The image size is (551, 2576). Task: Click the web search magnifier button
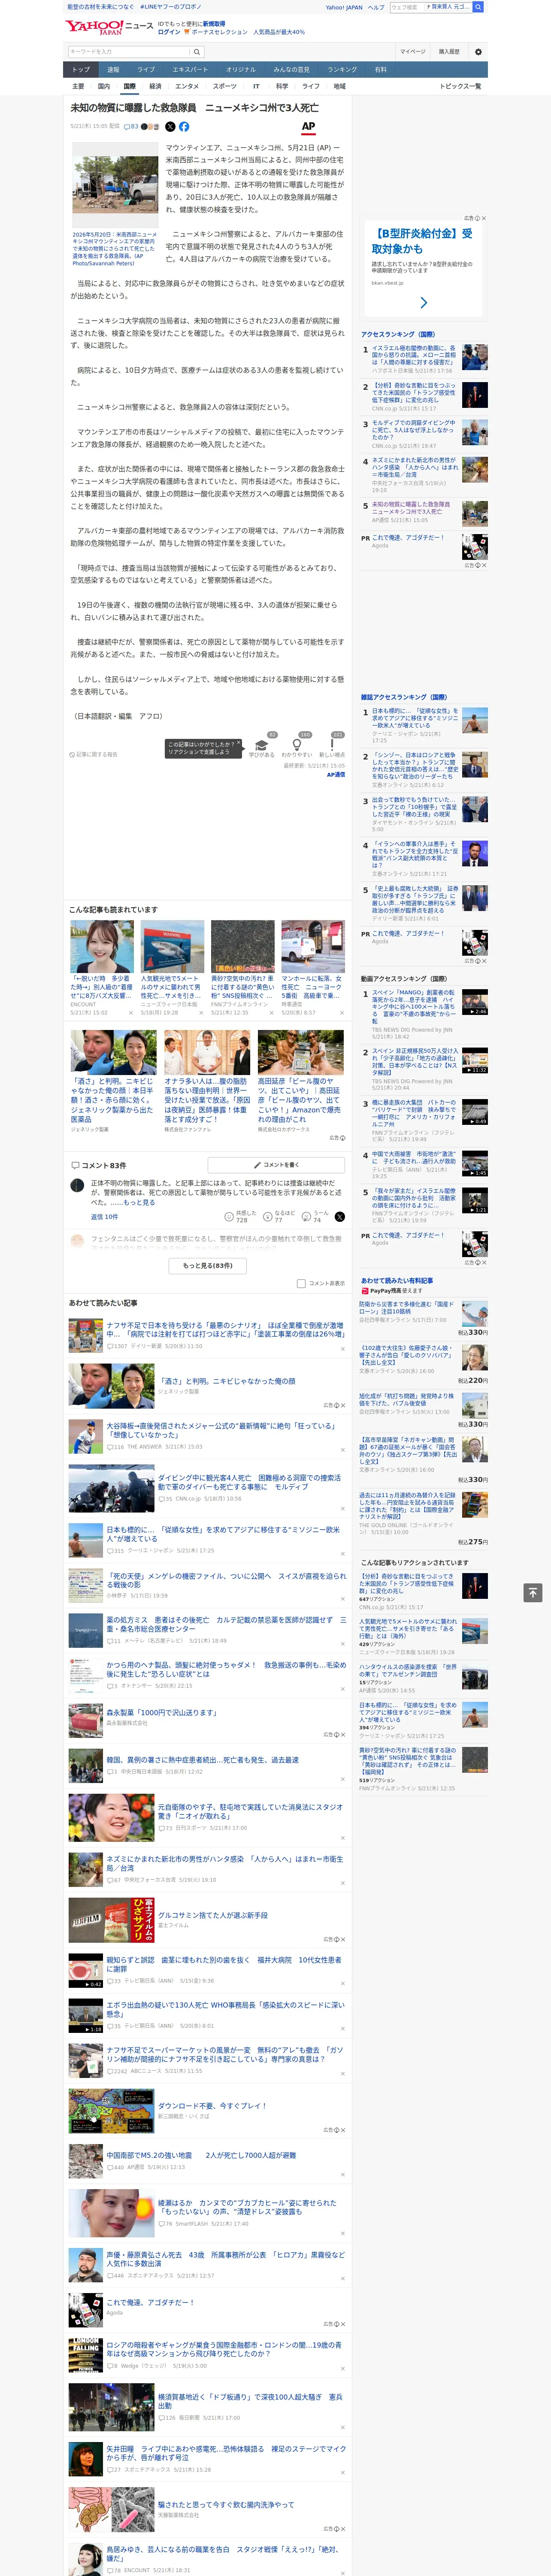(478, 7)
